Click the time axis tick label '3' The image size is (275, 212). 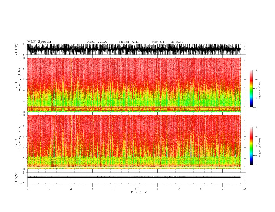coord(92,189)
